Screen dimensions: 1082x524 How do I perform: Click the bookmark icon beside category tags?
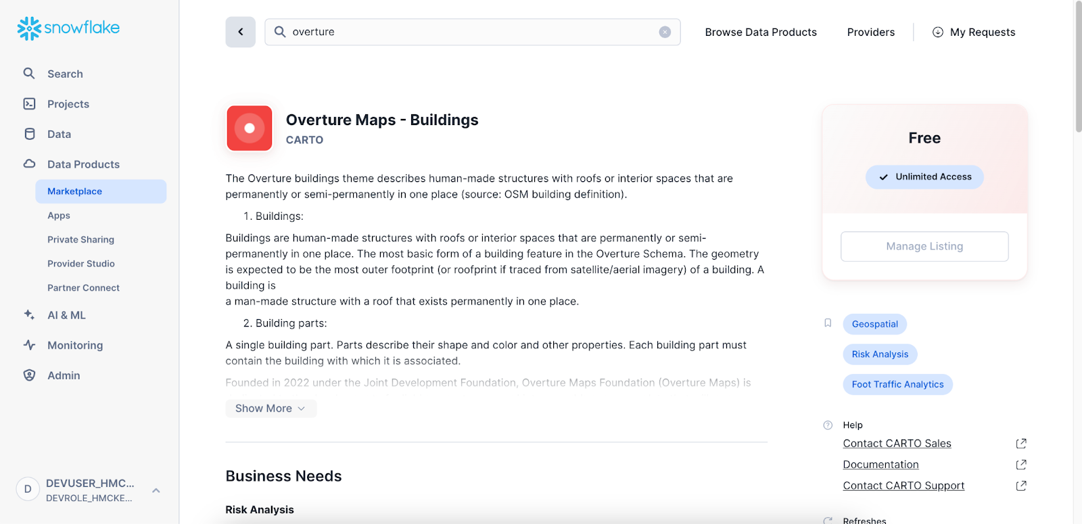(x=828, y=323)
